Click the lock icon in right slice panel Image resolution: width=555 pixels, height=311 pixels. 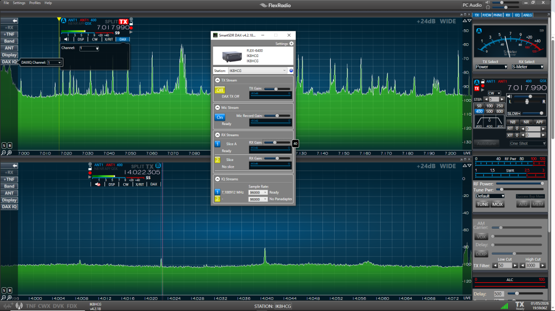pyautogui.click(x=482, y=81)
